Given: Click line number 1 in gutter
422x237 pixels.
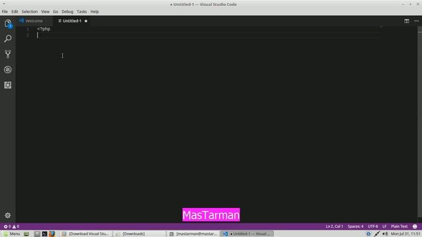Looking at the screenshot, I should tap(28, 29).
